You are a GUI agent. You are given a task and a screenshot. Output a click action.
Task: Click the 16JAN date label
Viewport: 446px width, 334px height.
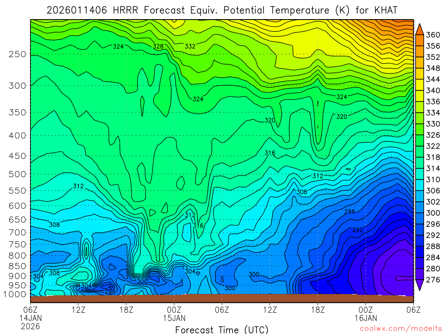click(366, 318)
